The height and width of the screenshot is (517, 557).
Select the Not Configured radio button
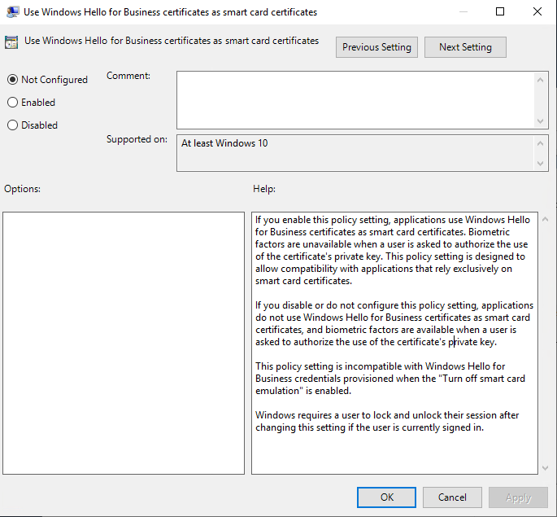click(x=12, y=80)
